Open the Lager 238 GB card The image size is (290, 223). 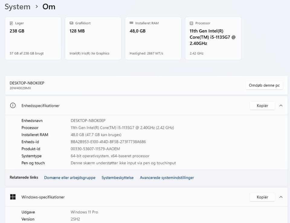coord(33,38)
